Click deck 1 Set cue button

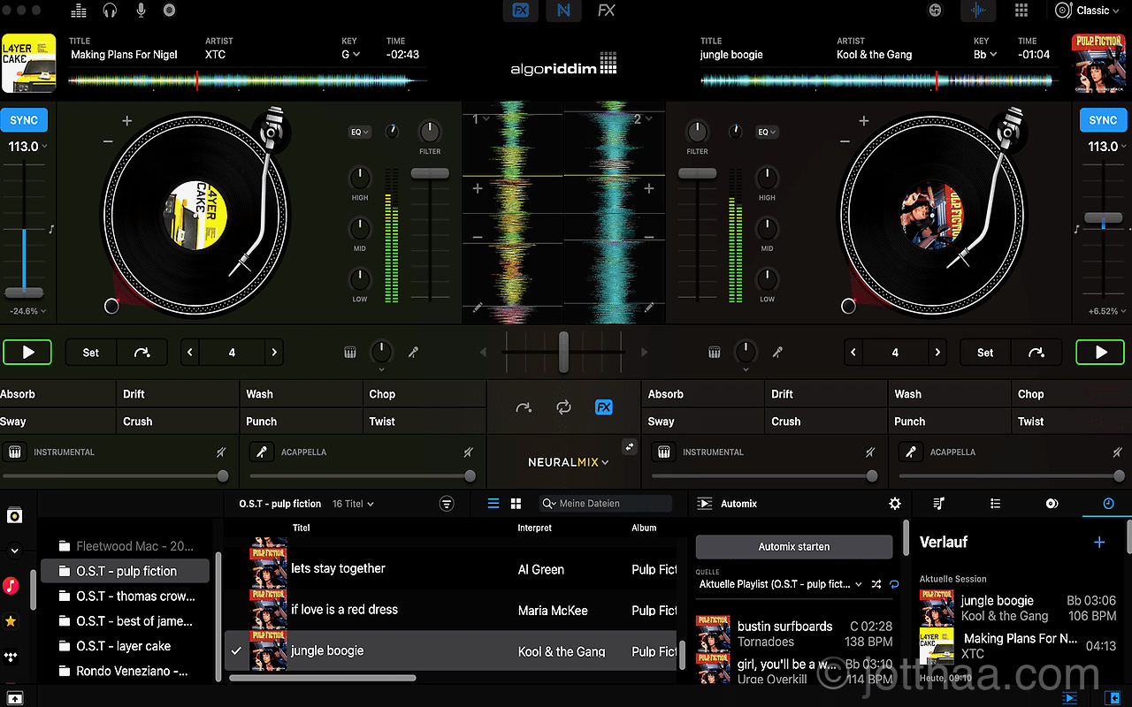click(x=91, y=353)
